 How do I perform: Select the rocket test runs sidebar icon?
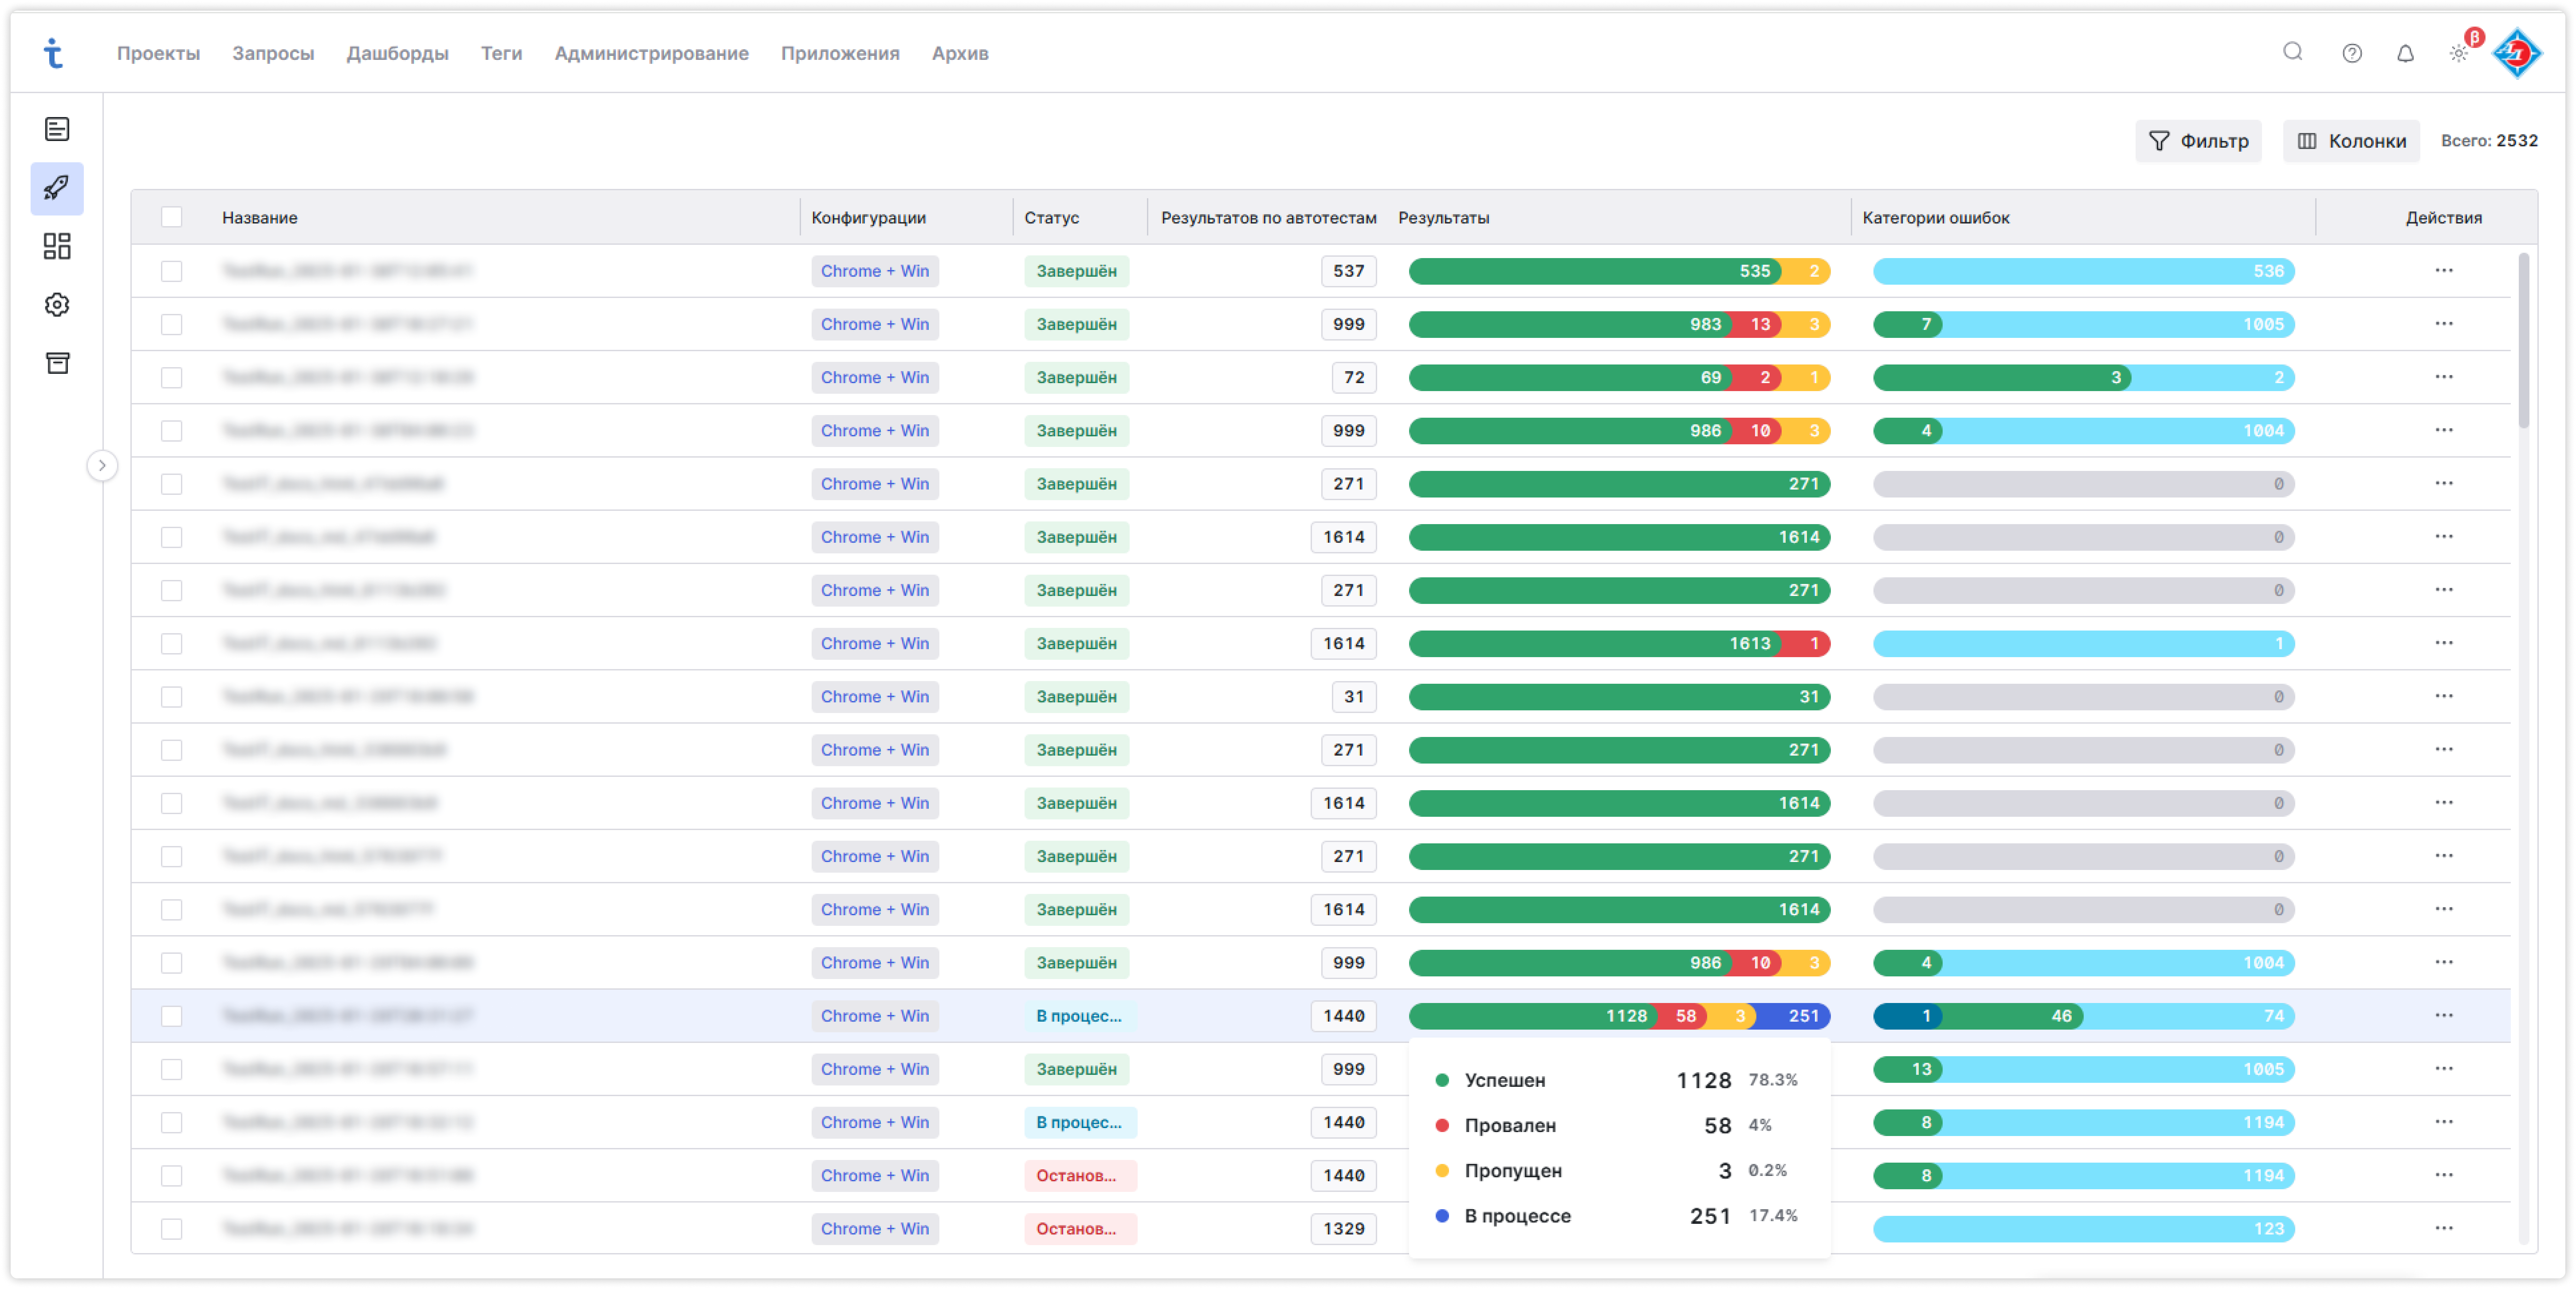click(57, 188)
